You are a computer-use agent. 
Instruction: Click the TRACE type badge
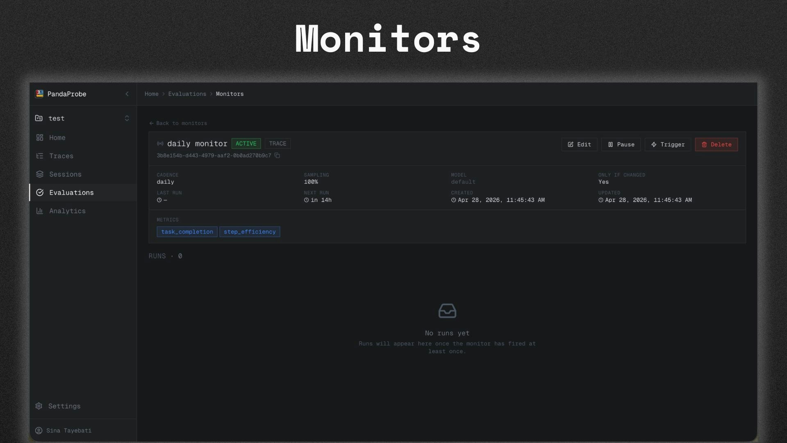click(x=277, y=144)
